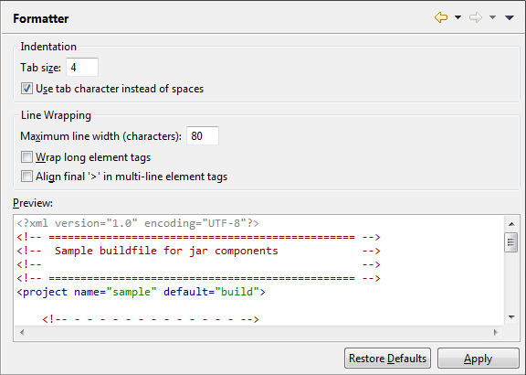This screenshot has height=375, width=526.
Task: Click the horizontal scrollbar right arrow
Action: [x=496, y=333]
